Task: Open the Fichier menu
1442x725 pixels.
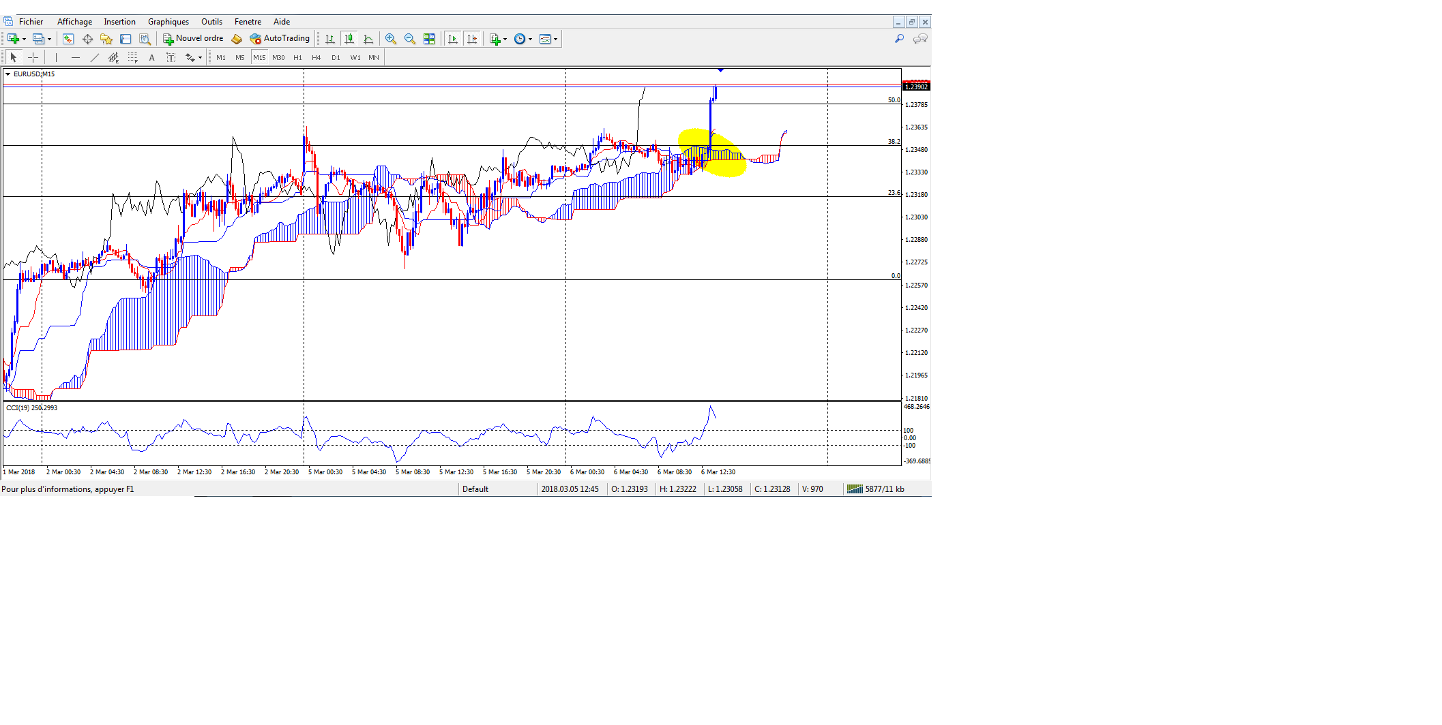Action: tap(31, 22)
